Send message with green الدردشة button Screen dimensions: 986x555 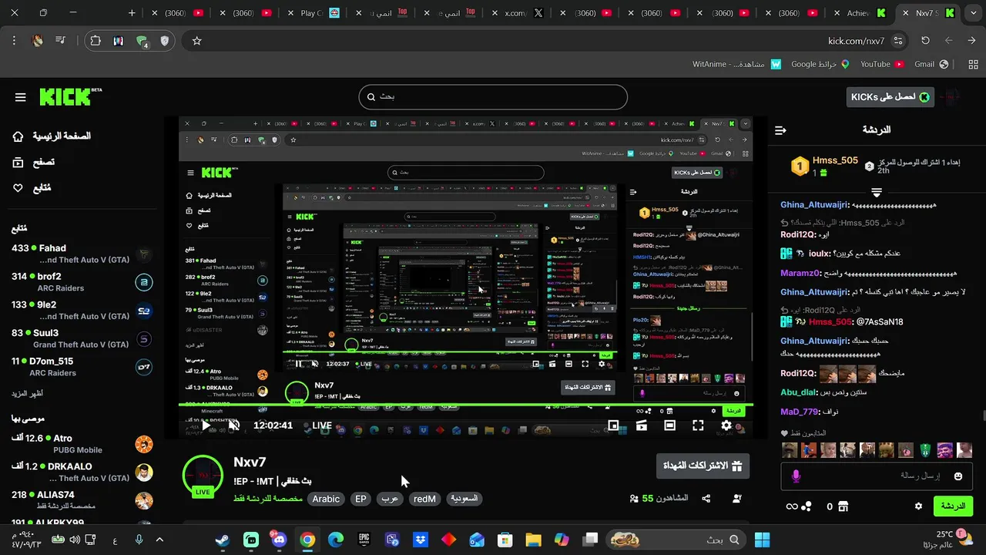tap(954, 506)
